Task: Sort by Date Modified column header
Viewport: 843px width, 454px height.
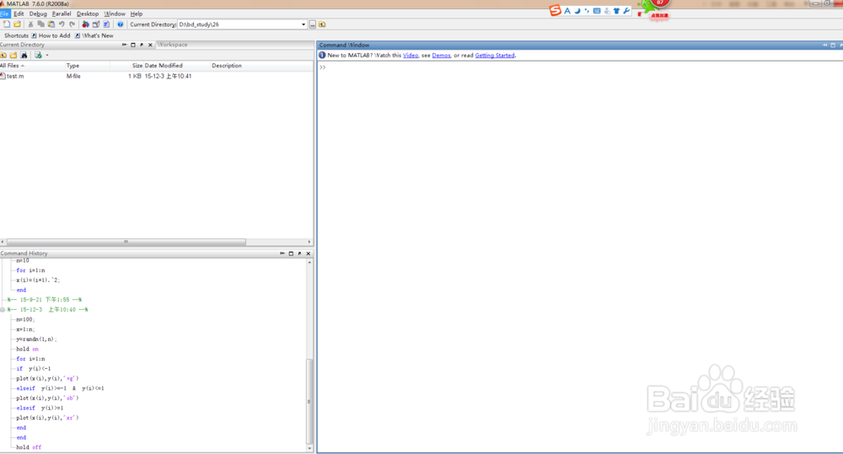Action: pos(164,66)
